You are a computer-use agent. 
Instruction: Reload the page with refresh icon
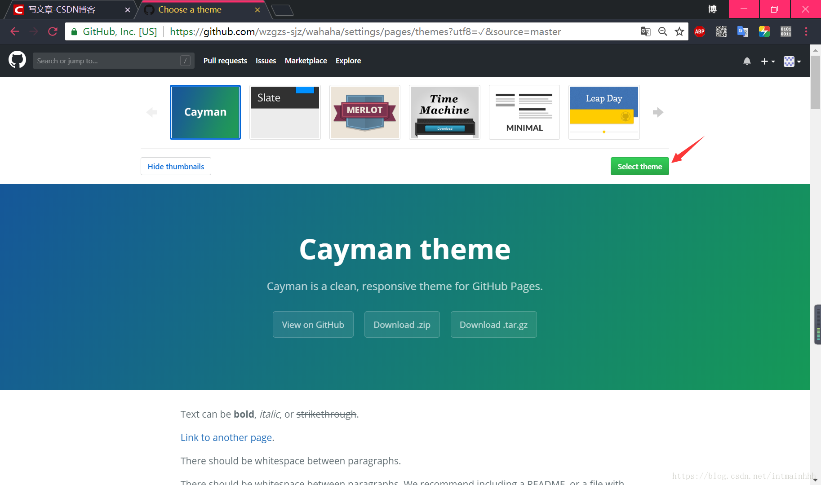point(53,31)
